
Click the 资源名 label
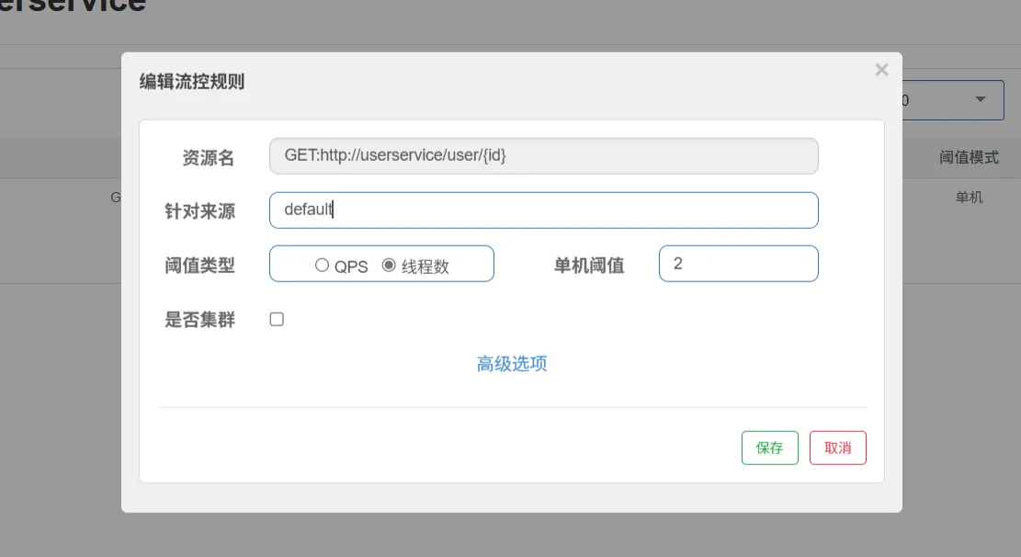pyautogui.click(x=209, y=158)
